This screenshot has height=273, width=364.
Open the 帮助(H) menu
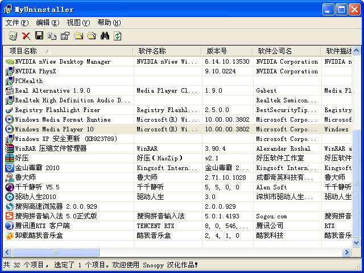tap(109, 23)
